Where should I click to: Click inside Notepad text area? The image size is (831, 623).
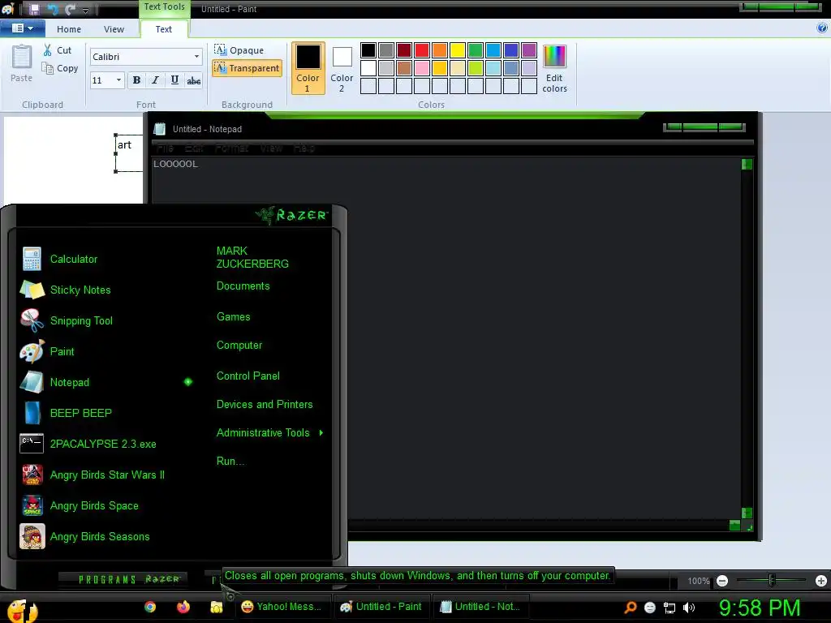pos(446,337)
